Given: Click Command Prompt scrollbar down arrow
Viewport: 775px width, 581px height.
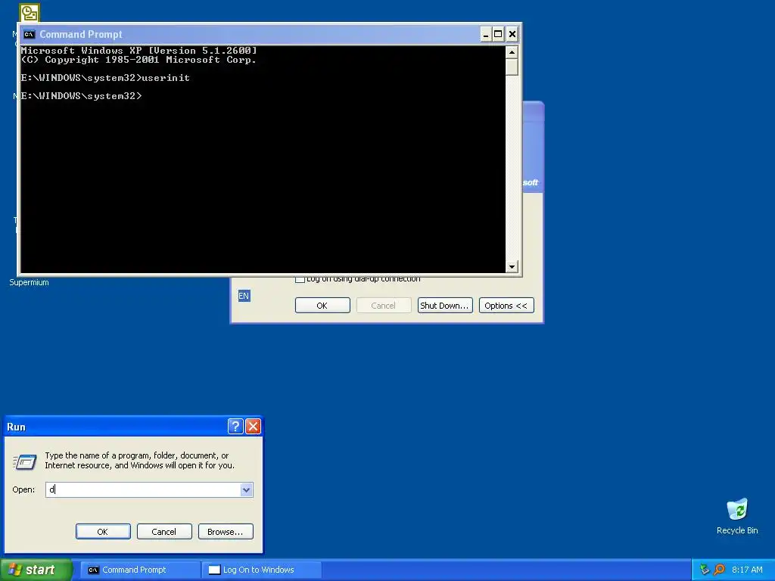Looking at the screenshot, I should [x=512, y=266].
